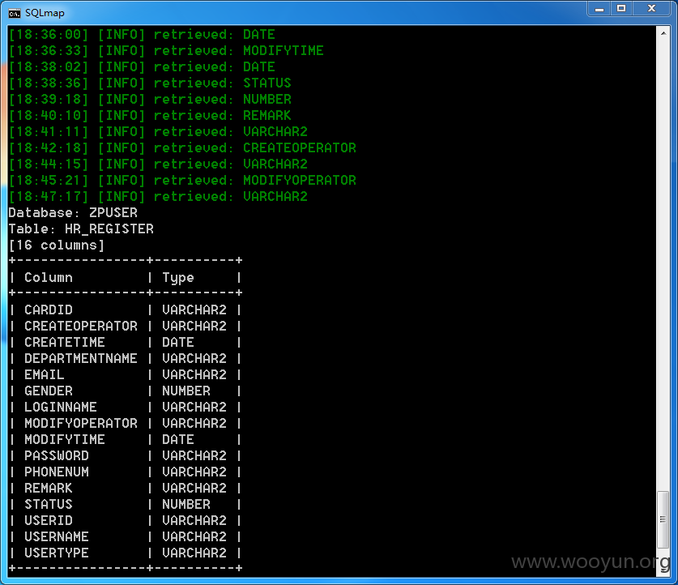Click the GENDER column name

(49, 391)
